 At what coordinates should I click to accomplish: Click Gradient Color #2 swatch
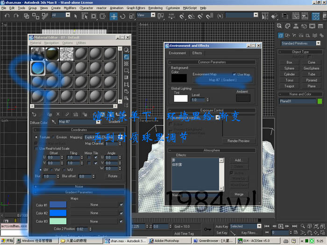click(58, 213)
